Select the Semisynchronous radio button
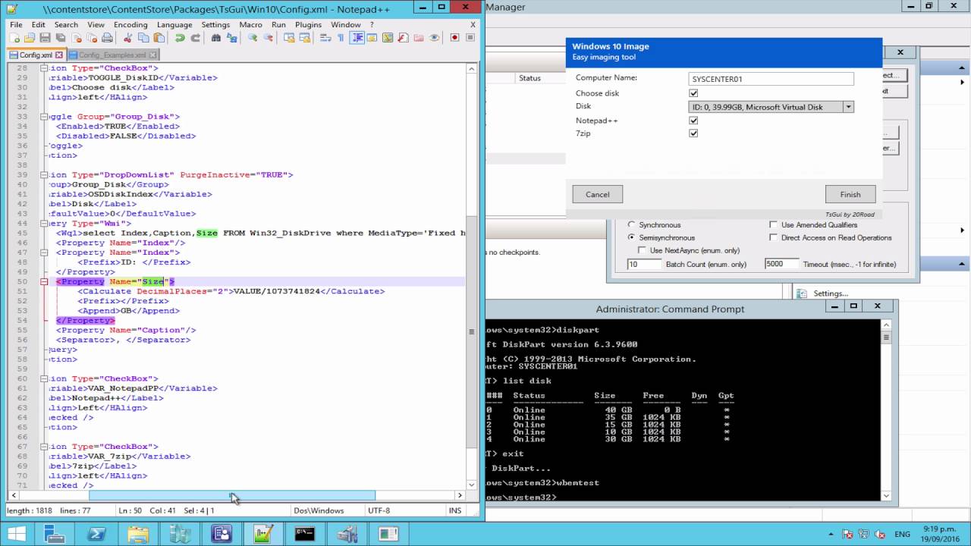This screenshot has height=546, width=971. pyautogui.click(x=631, y=237)
